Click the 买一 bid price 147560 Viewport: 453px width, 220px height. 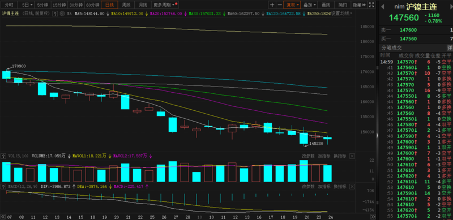pyautogui.click(x=408, y=38)
